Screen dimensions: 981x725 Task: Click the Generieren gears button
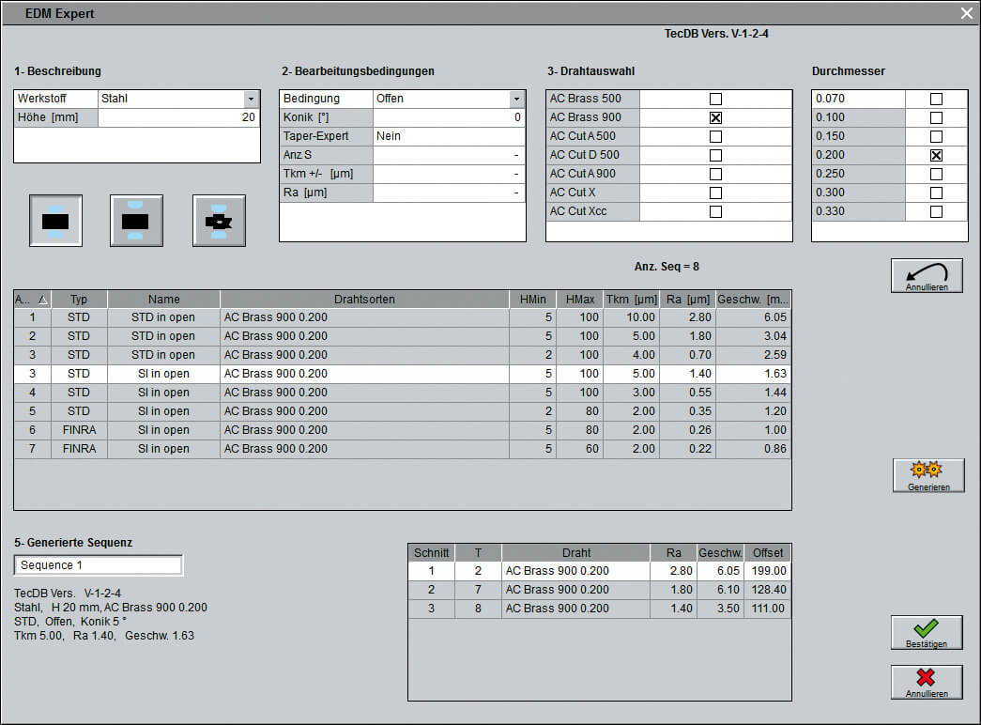click(927, 475)
